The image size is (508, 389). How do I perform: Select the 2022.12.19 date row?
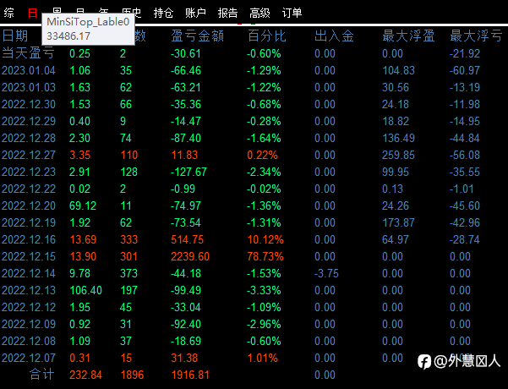click(29, 222)
